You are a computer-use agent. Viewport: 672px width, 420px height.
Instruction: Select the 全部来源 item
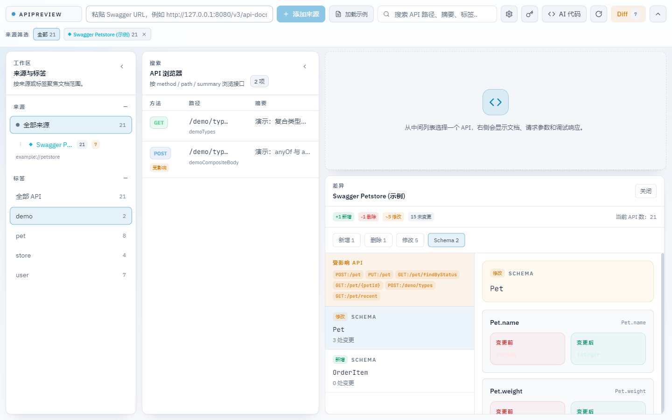(x=71, y=125)
